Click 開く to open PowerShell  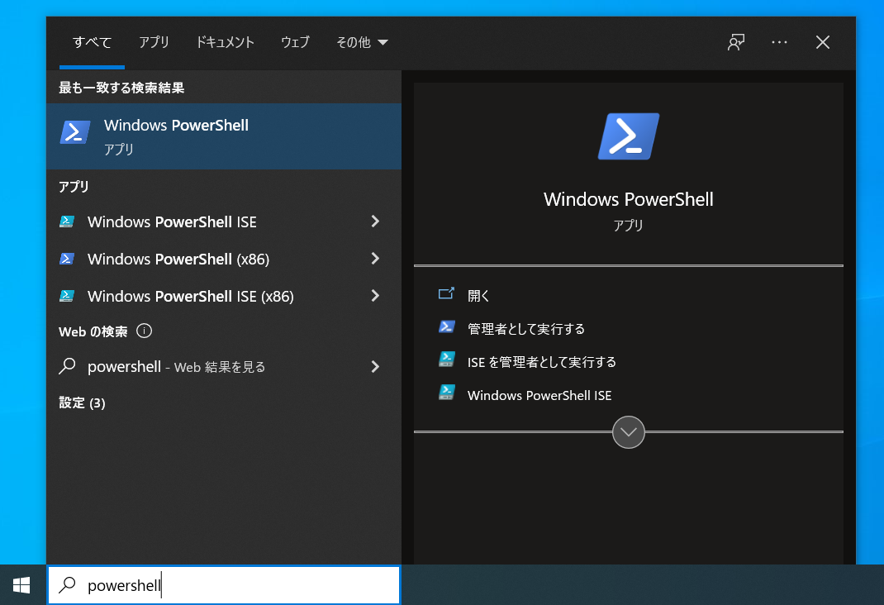pos(478,295)
